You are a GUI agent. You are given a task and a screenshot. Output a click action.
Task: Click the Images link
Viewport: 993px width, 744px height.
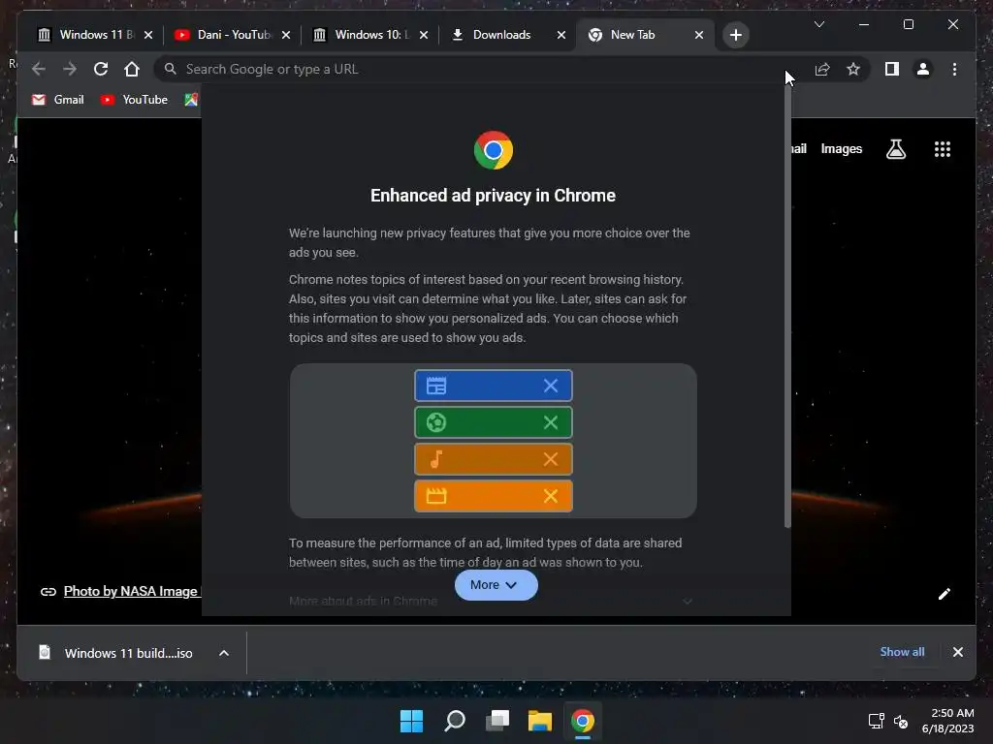tap(841, 148)
